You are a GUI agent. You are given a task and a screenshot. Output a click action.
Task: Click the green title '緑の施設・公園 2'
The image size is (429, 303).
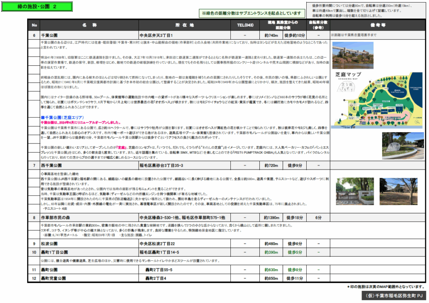coord(37,7)
